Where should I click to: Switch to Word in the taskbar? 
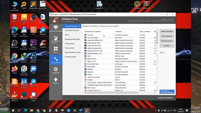tap(81, 110)
